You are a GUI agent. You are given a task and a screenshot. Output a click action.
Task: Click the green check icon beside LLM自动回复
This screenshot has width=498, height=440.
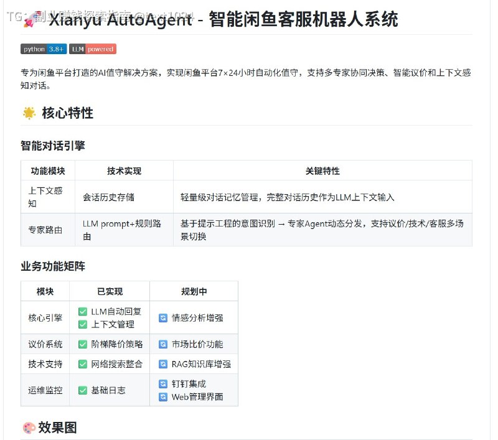tap(82, 311)
